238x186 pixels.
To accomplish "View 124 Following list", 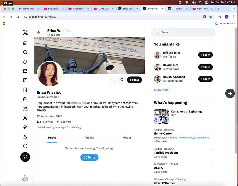I will (x=45, y=122).
